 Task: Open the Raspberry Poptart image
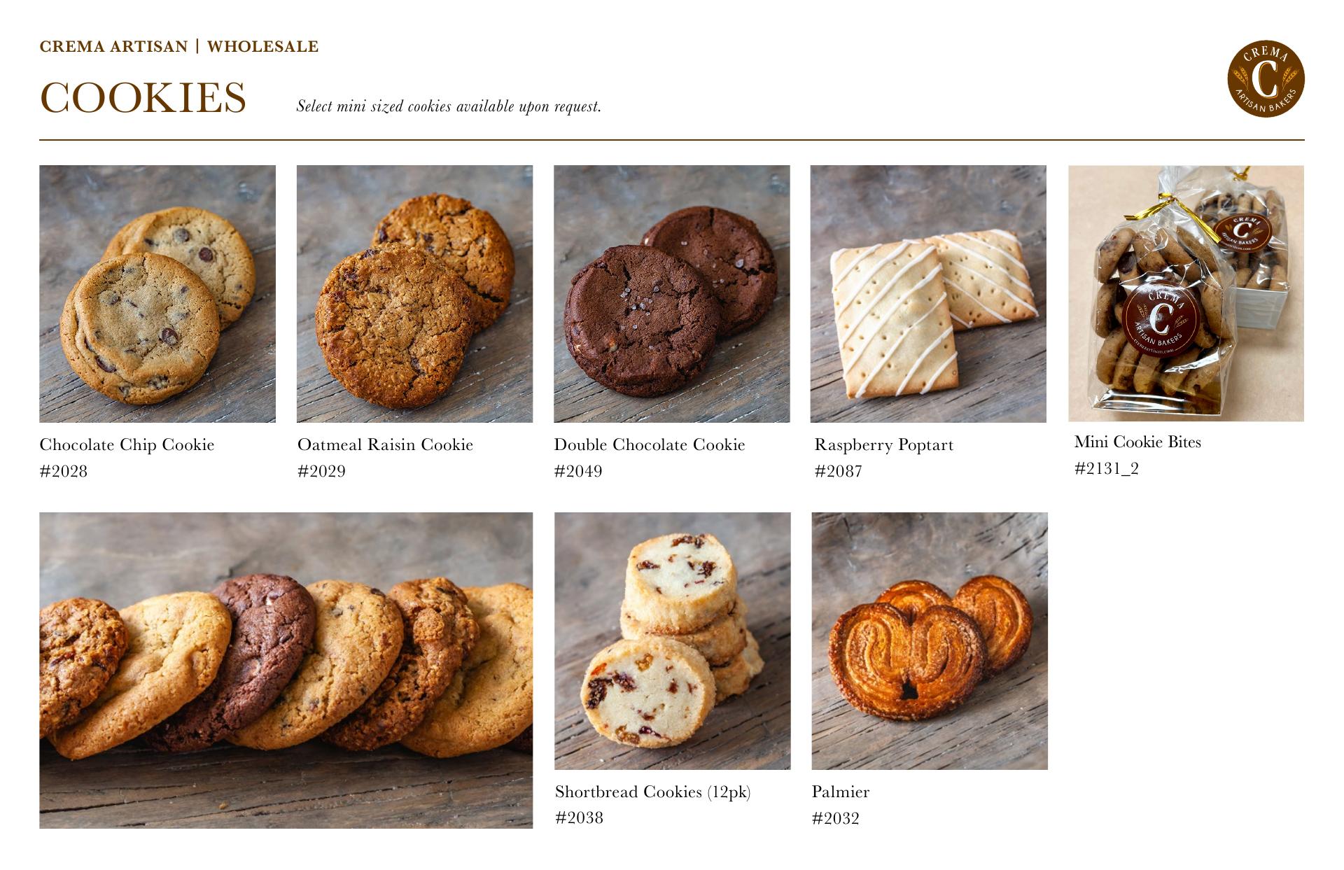(x=928, y=294)
